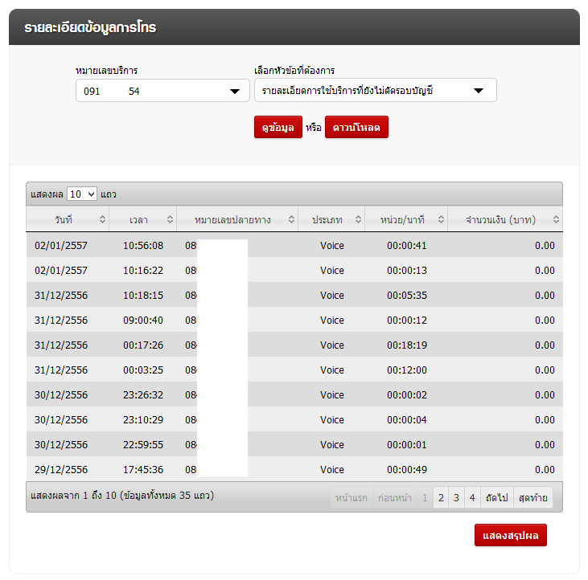Click duration 00:00:04

[407, 420]
